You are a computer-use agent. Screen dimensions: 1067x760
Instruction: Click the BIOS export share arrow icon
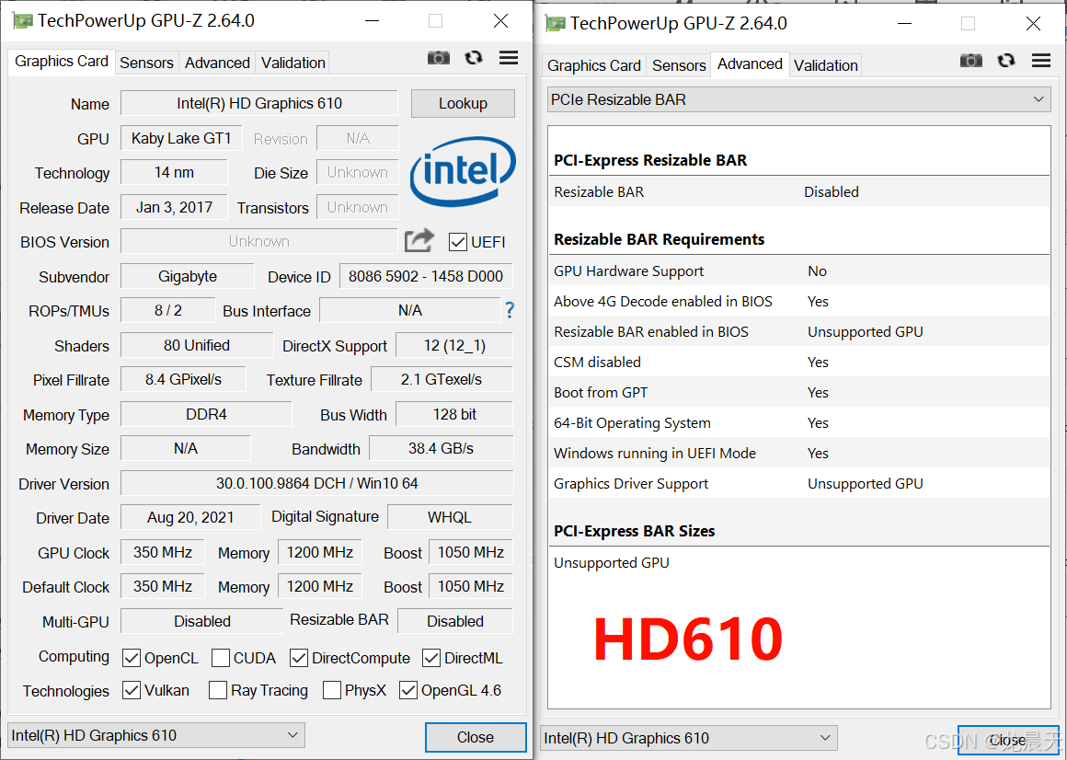(419, 240)
